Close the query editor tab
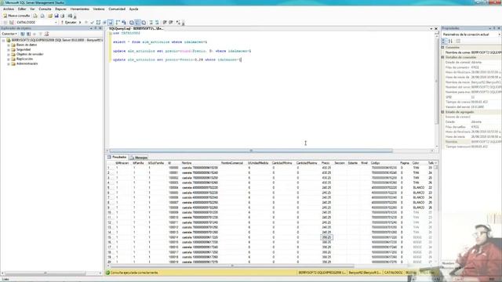The width and height of the screenshot is (502, 282). click(436, 28)
